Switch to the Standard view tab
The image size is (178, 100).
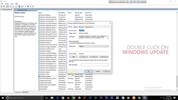click(25, 92)
